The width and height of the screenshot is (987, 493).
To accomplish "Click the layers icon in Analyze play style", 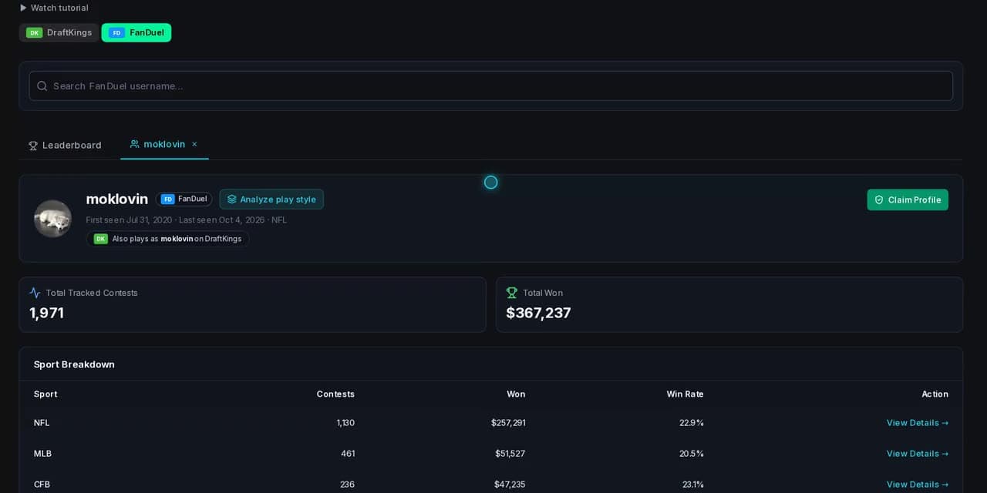I will (232, 200).
